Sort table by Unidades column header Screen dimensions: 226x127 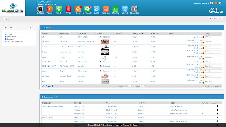click(118, 33)
